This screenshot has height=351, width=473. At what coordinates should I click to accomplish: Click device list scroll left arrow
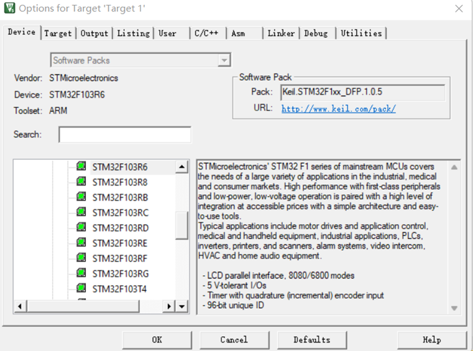tap(20, 306)
